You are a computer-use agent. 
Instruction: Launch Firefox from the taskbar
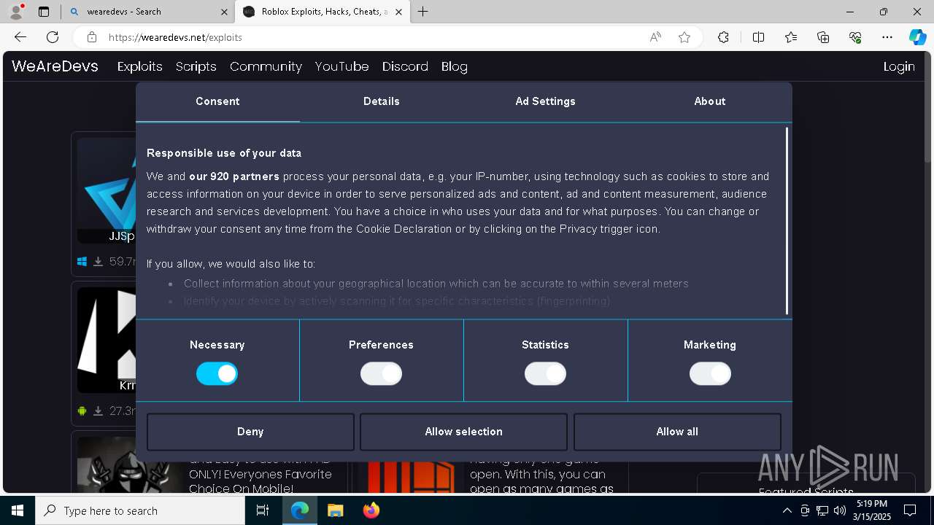pyautogui.click(x=371, y=510)
